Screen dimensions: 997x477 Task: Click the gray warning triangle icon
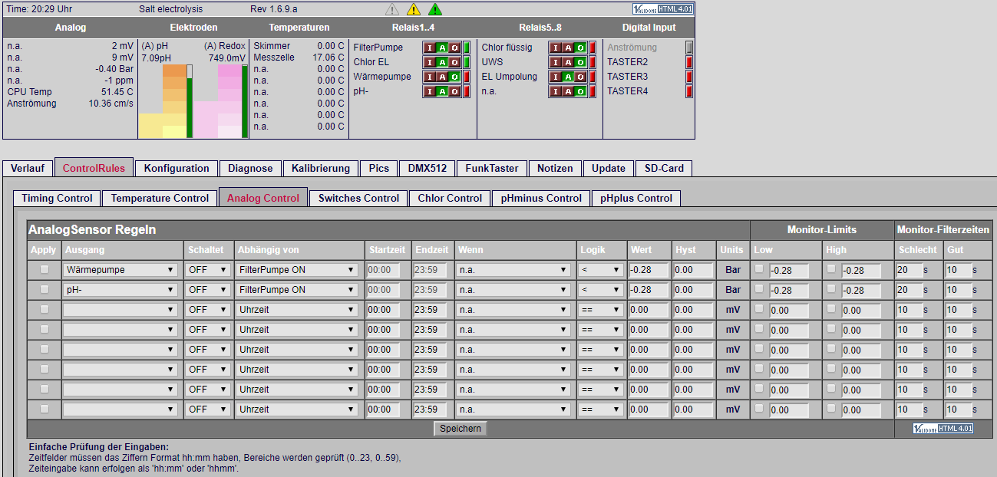[x=392, y=9]
